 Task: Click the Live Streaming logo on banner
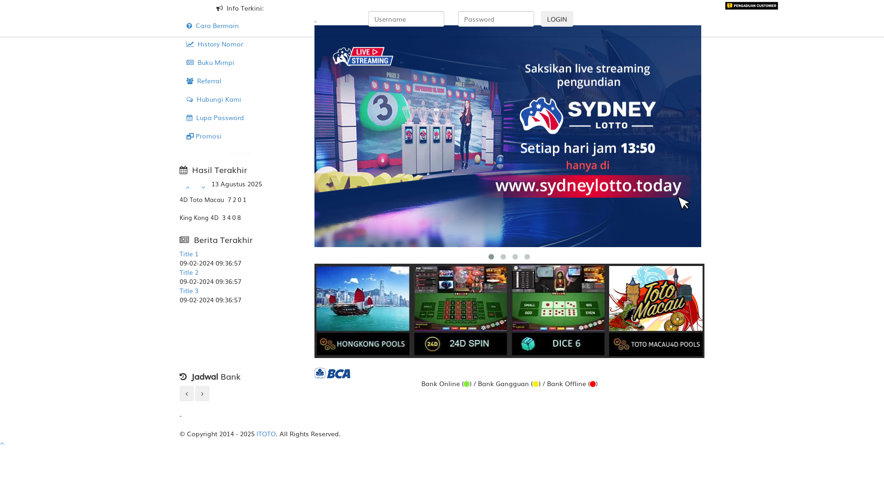click(x=363, y=56)
